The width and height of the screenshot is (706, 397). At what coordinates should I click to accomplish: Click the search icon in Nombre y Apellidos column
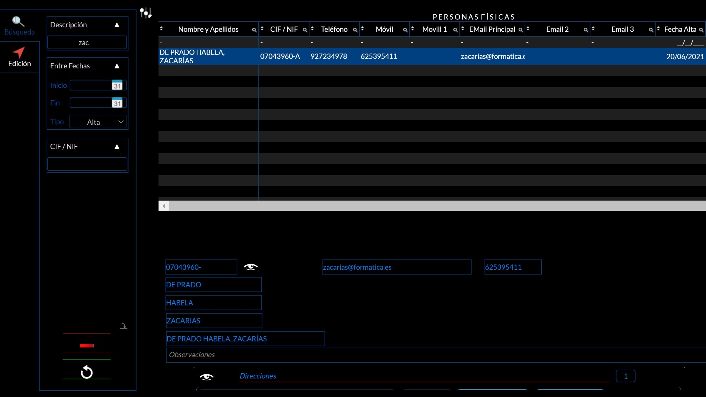254,30
